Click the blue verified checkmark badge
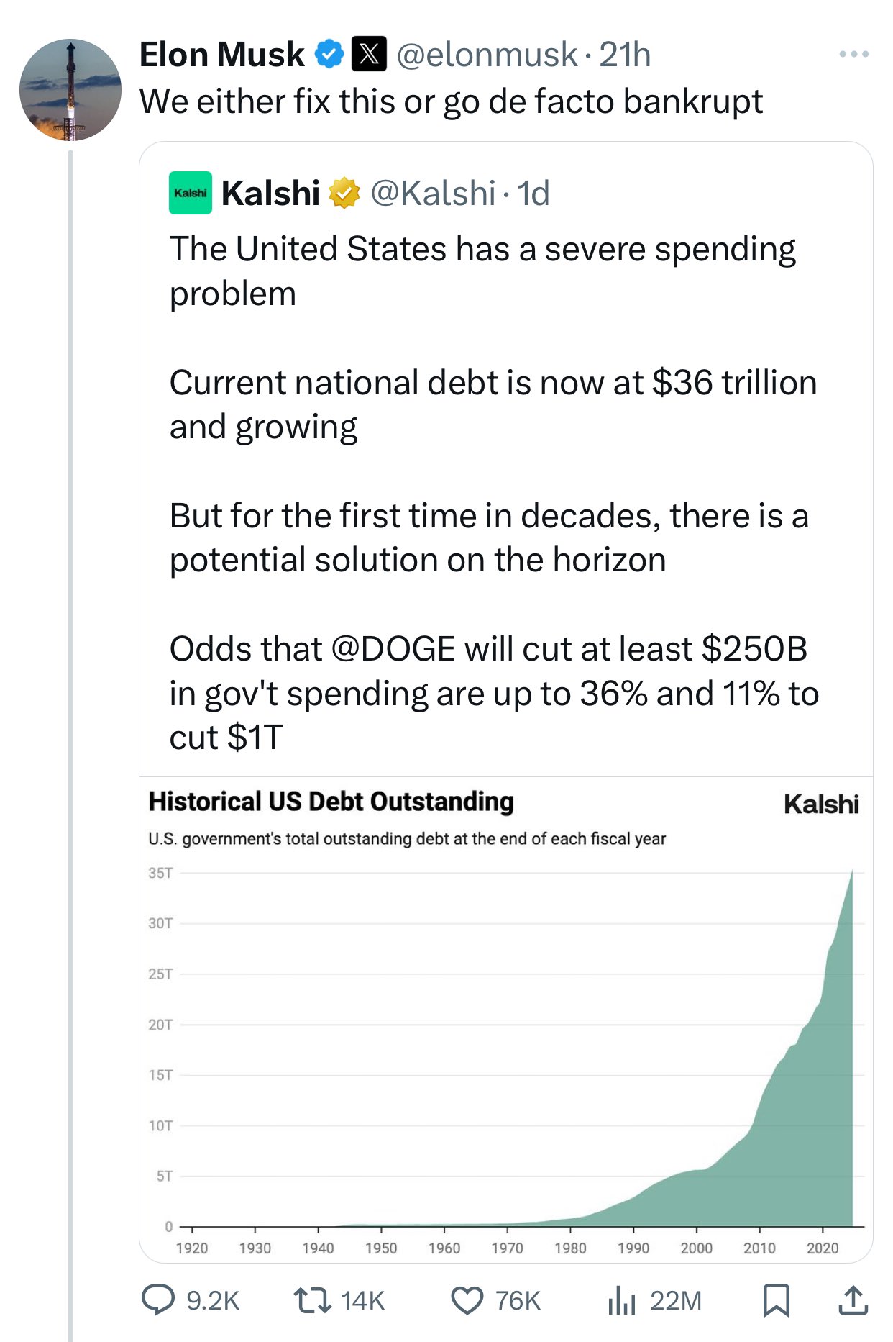The height and width of the screenshot is (1342, 893). tap(329, 54)
